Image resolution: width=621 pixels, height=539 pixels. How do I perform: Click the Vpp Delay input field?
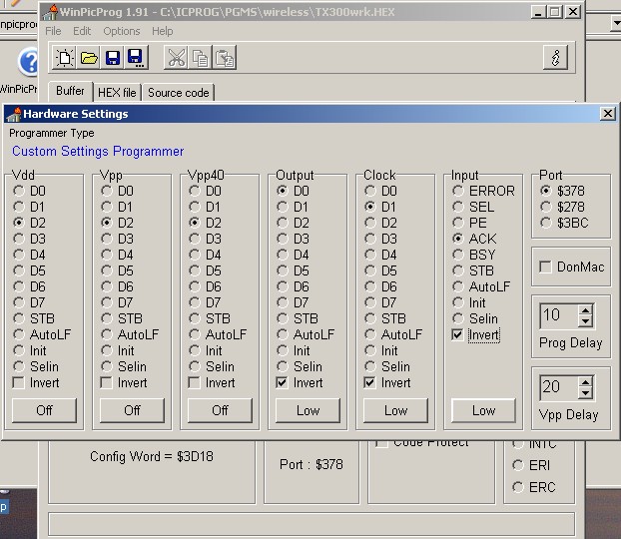(x=559, y=387)
